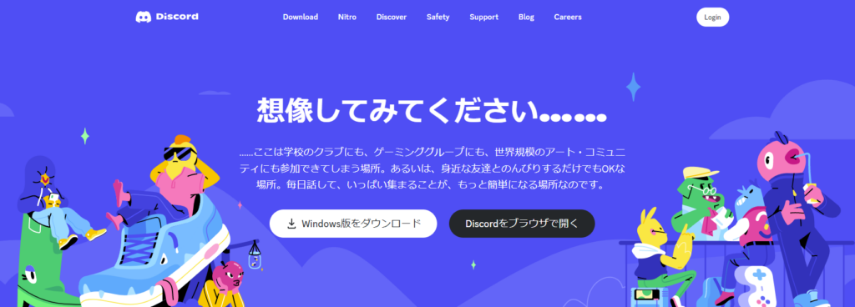The width and height of the screenshot is (855, 307).
Task: Click the Discord wordmark text
Action: click(177, 17)
